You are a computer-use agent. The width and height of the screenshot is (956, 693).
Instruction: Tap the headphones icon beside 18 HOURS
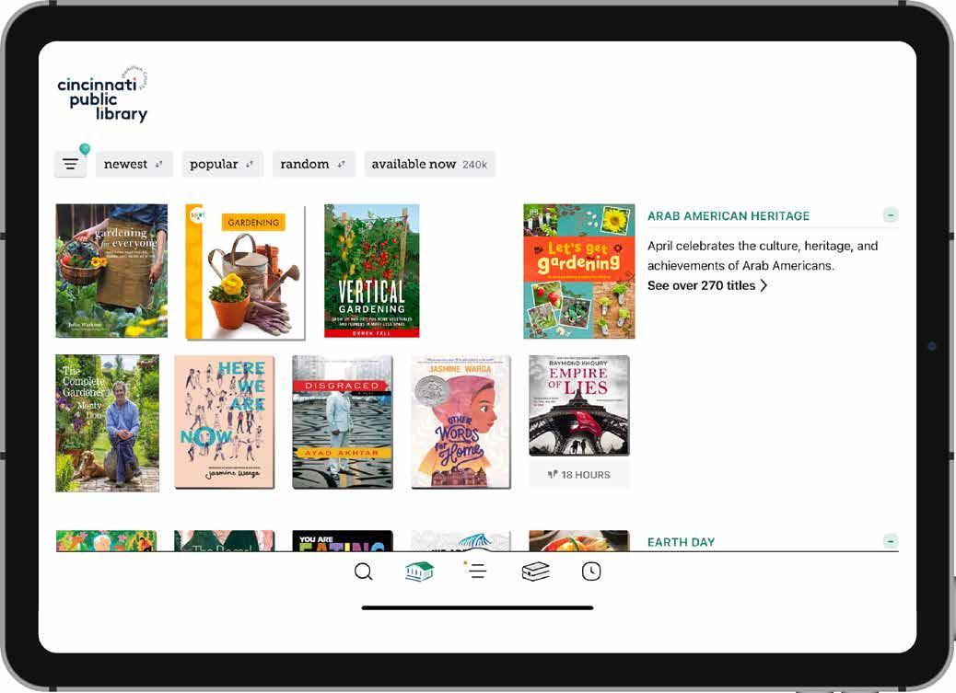553,474
